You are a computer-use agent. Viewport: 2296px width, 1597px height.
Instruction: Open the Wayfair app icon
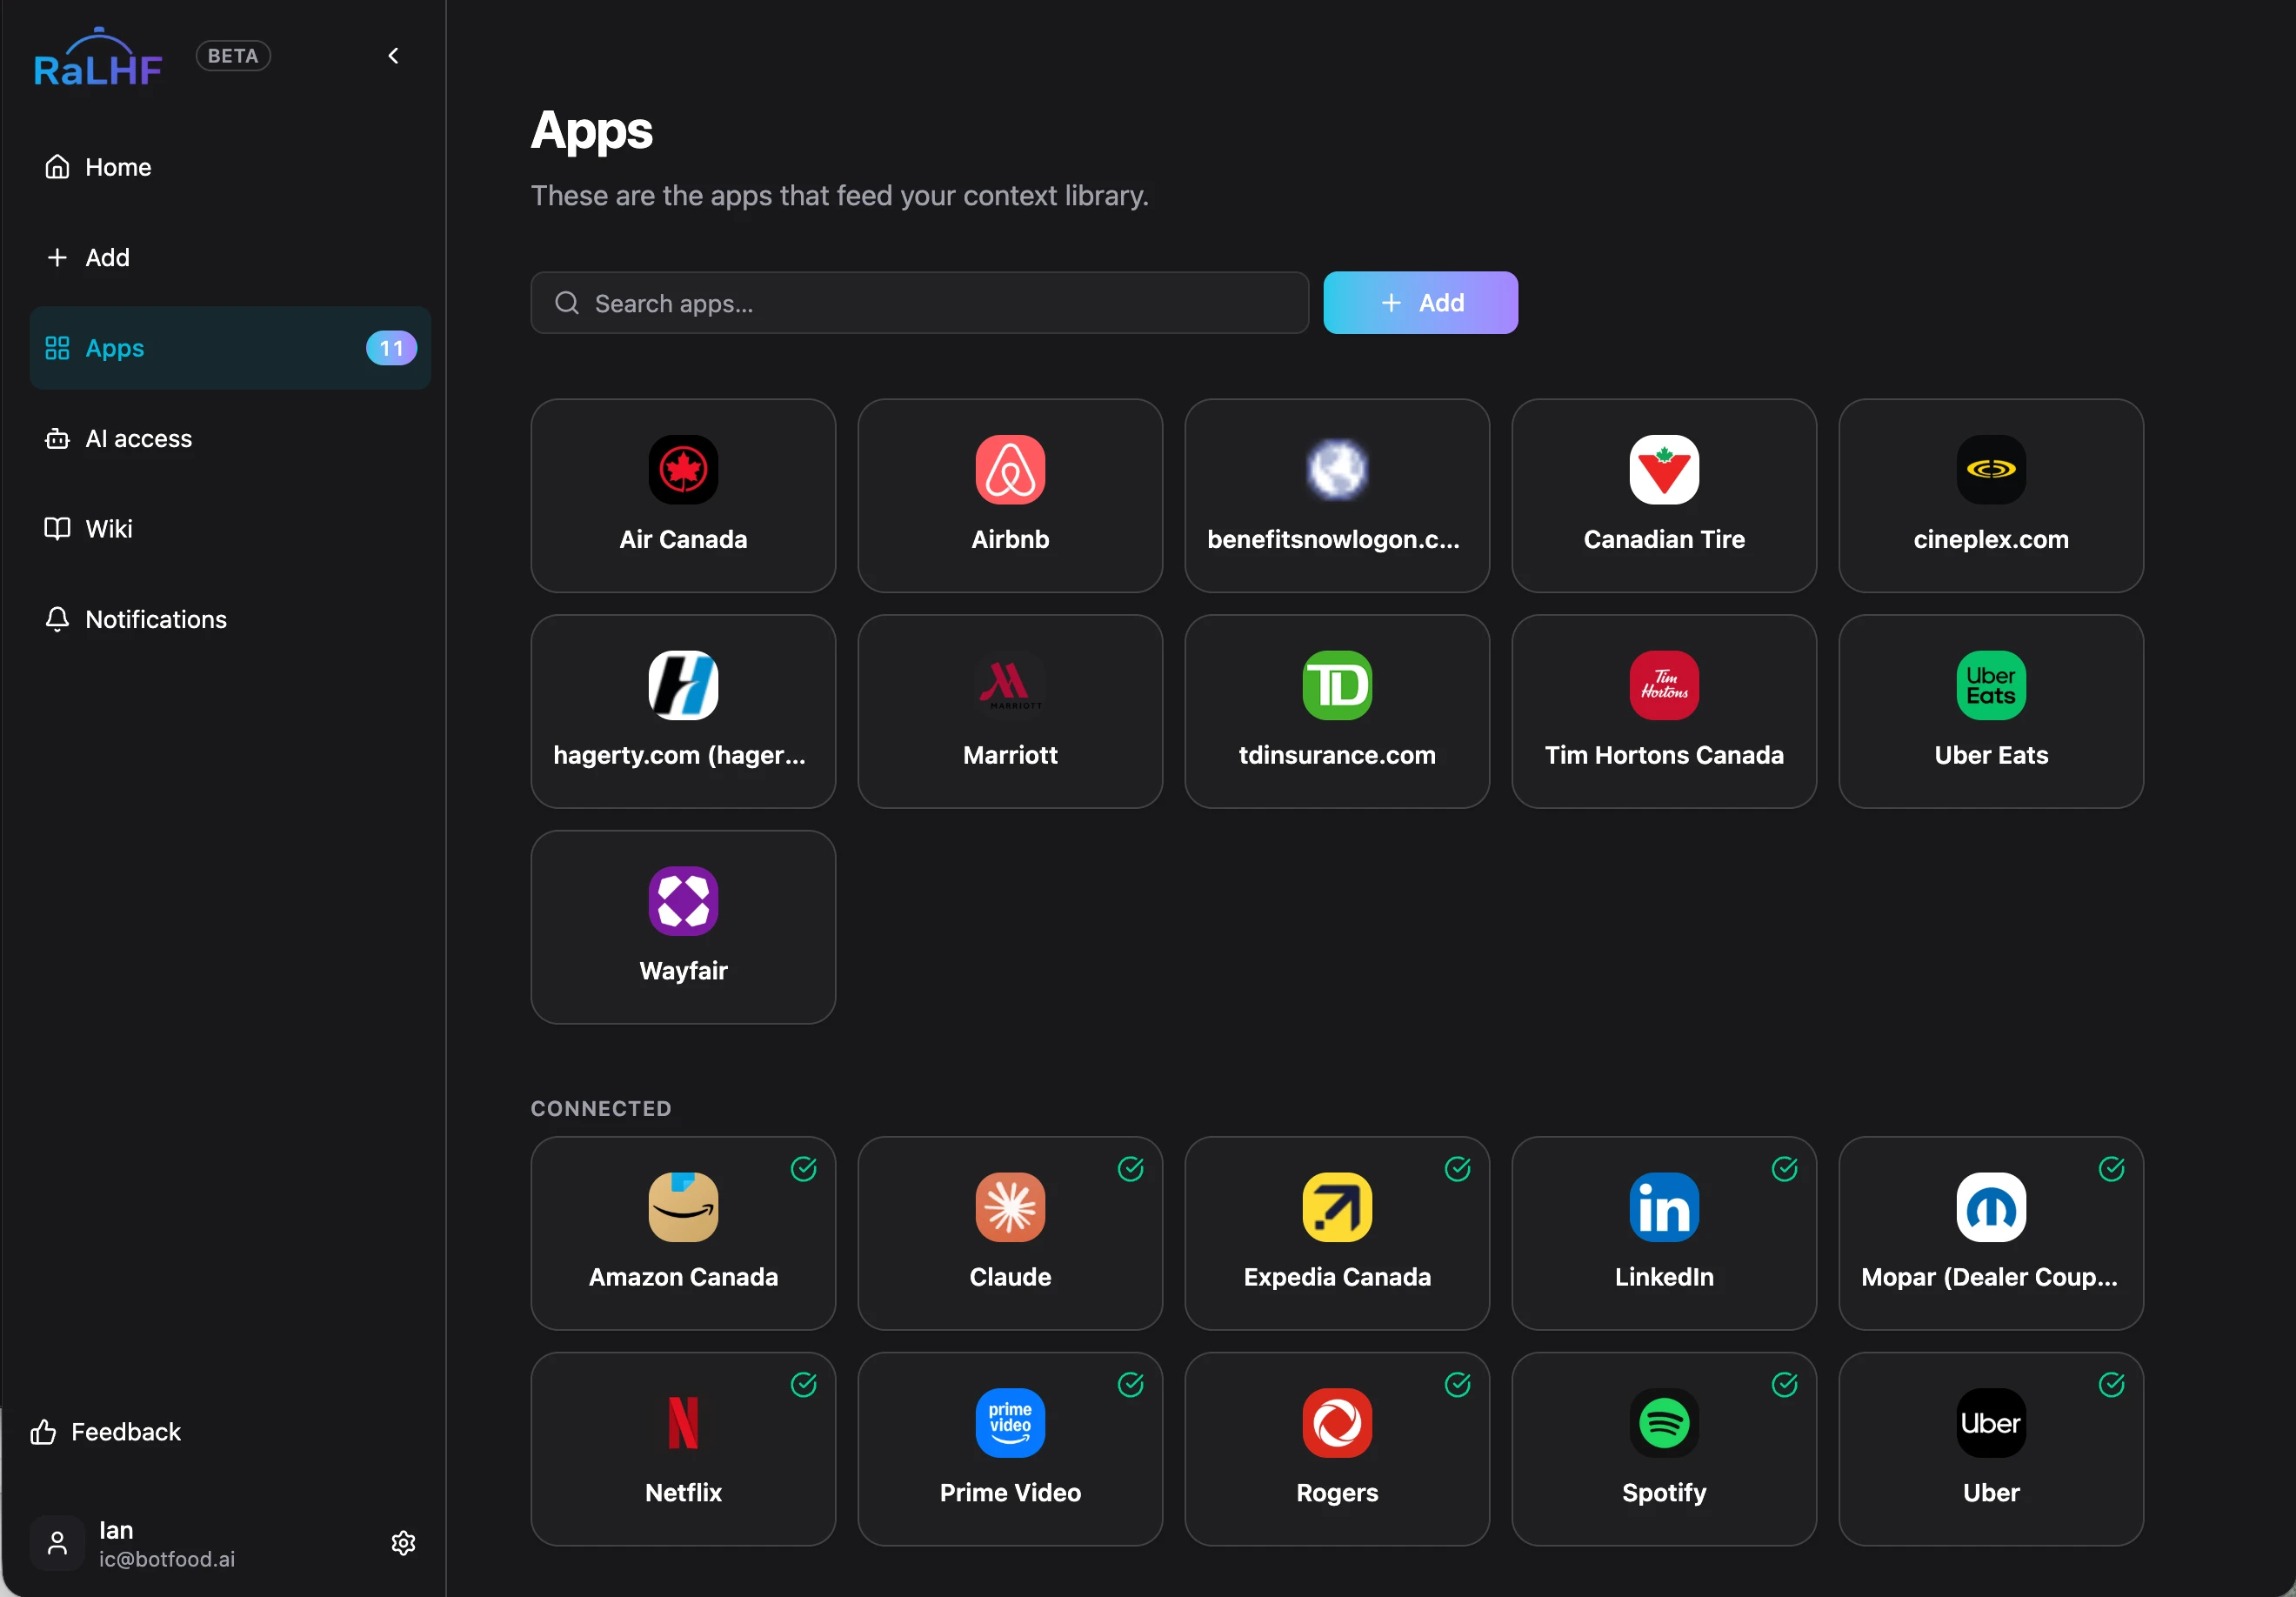pos(683,901)
